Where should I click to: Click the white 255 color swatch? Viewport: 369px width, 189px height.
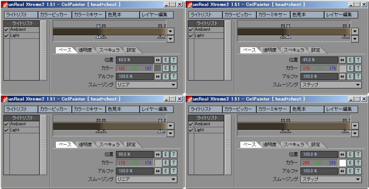[x=342, y=163]
